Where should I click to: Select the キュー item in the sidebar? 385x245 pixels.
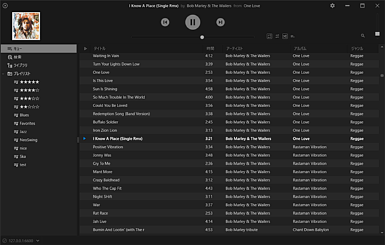(39, 49)
